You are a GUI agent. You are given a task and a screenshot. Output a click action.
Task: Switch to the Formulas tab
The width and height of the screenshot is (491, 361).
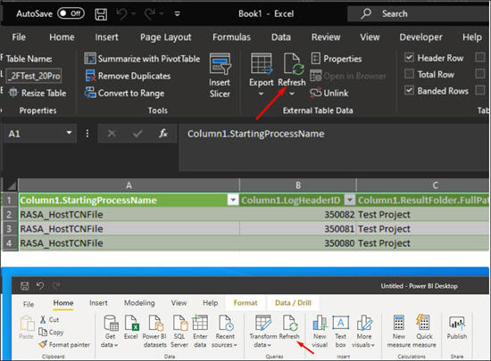(231, 37)
